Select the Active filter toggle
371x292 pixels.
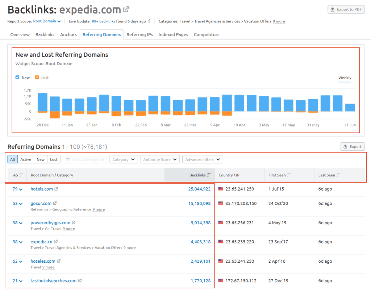[x=26, y=159]
